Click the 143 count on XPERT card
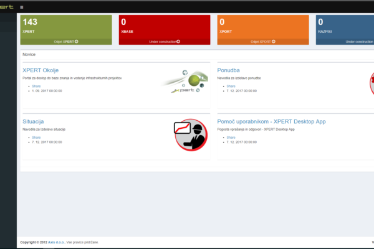This screenshot has width=374, height=249. point(30,22)
